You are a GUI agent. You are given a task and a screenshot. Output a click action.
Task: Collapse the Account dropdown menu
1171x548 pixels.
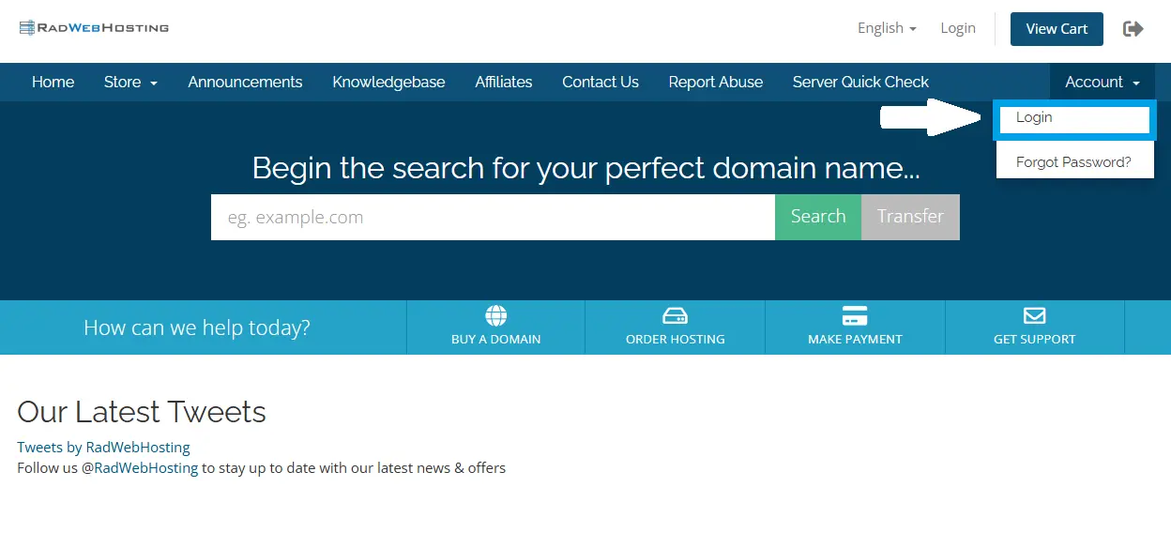point(1103,83)
